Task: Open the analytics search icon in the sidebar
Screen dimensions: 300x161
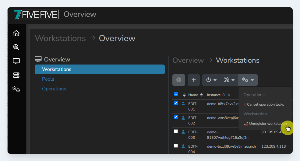Action: pos(16,47)
